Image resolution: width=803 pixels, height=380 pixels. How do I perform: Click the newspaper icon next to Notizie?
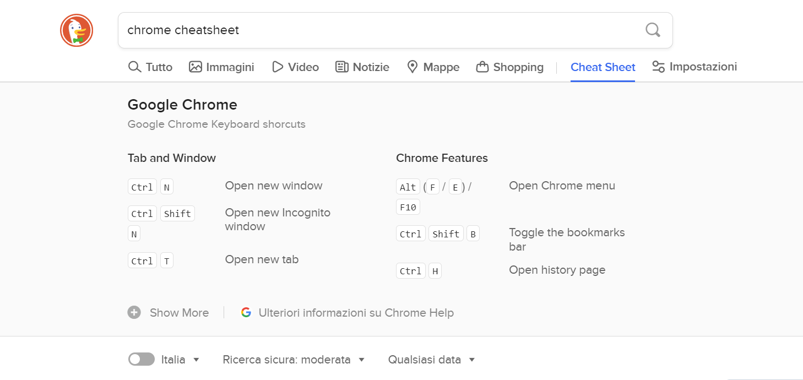343,67
